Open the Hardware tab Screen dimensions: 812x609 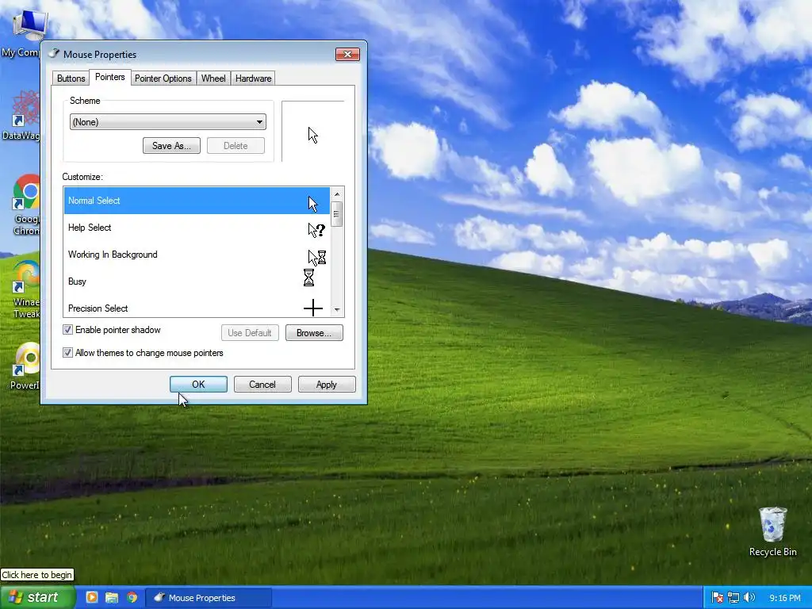253,79
